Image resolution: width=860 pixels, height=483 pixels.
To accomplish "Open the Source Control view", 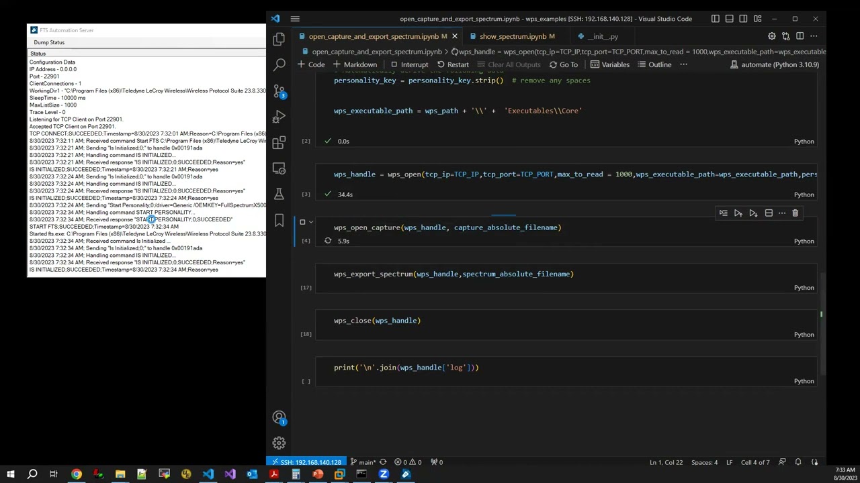I will point(279,91).
